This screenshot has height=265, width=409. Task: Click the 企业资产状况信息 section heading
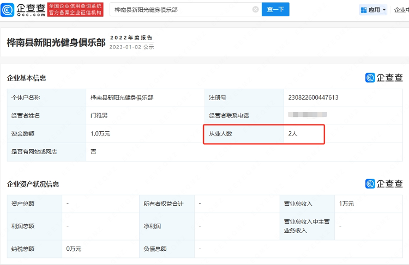(x=33, y=184)
